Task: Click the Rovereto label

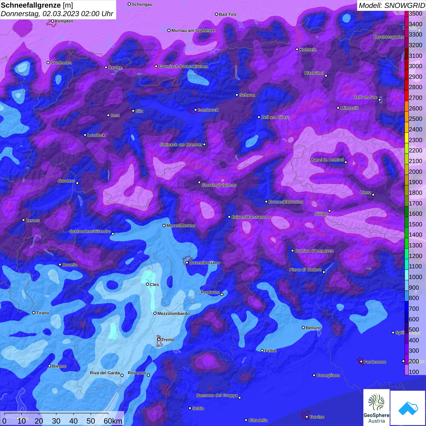Action: pyautogui.click(x=137, y=373)
